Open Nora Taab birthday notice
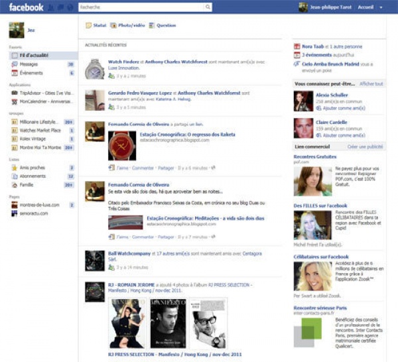The width and height of the screenshot is (398, 362). [x=312, y=46]
